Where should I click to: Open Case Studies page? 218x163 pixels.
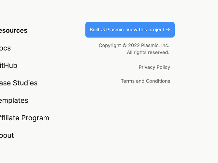tap(19, 83)
